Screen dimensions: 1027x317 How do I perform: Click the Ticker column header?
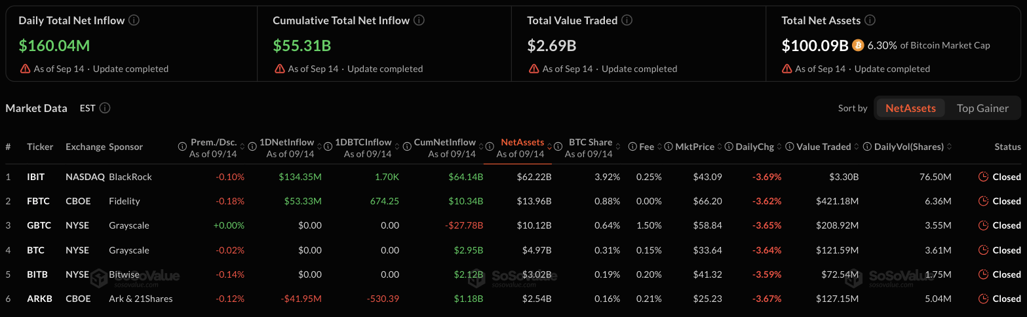[x=40, y=147]
